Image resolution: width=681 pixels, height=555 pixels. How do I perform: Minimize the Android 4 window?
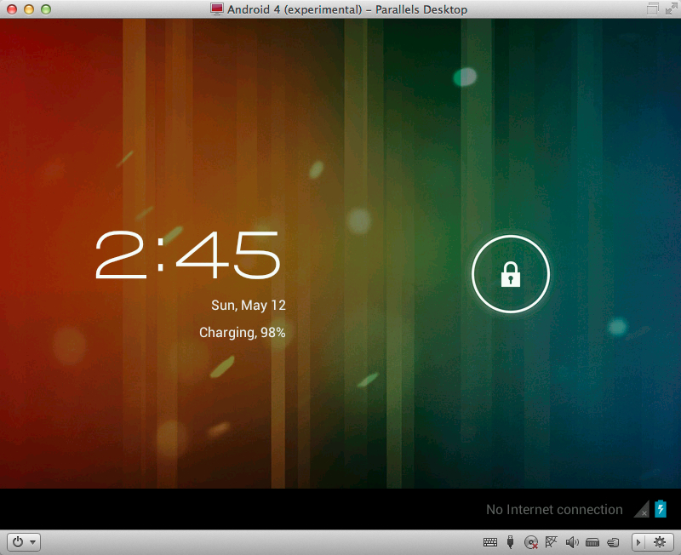29,9
